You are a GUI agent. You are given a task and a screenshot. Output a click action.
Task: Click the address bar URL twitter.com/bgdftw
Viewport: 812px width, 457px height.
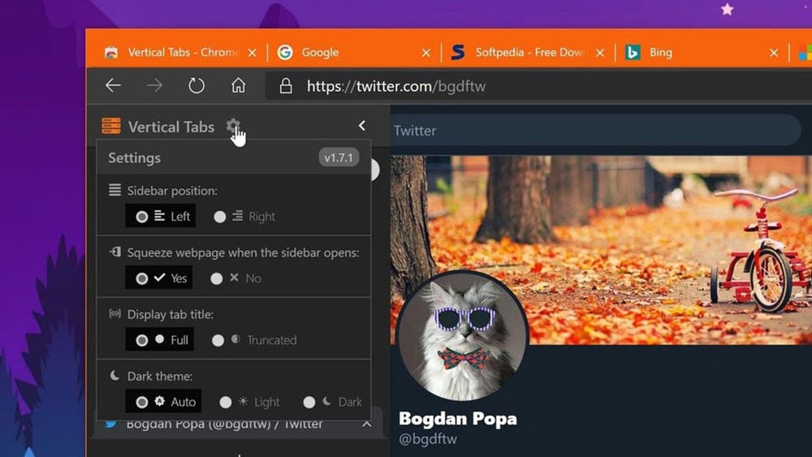point(396,86)
